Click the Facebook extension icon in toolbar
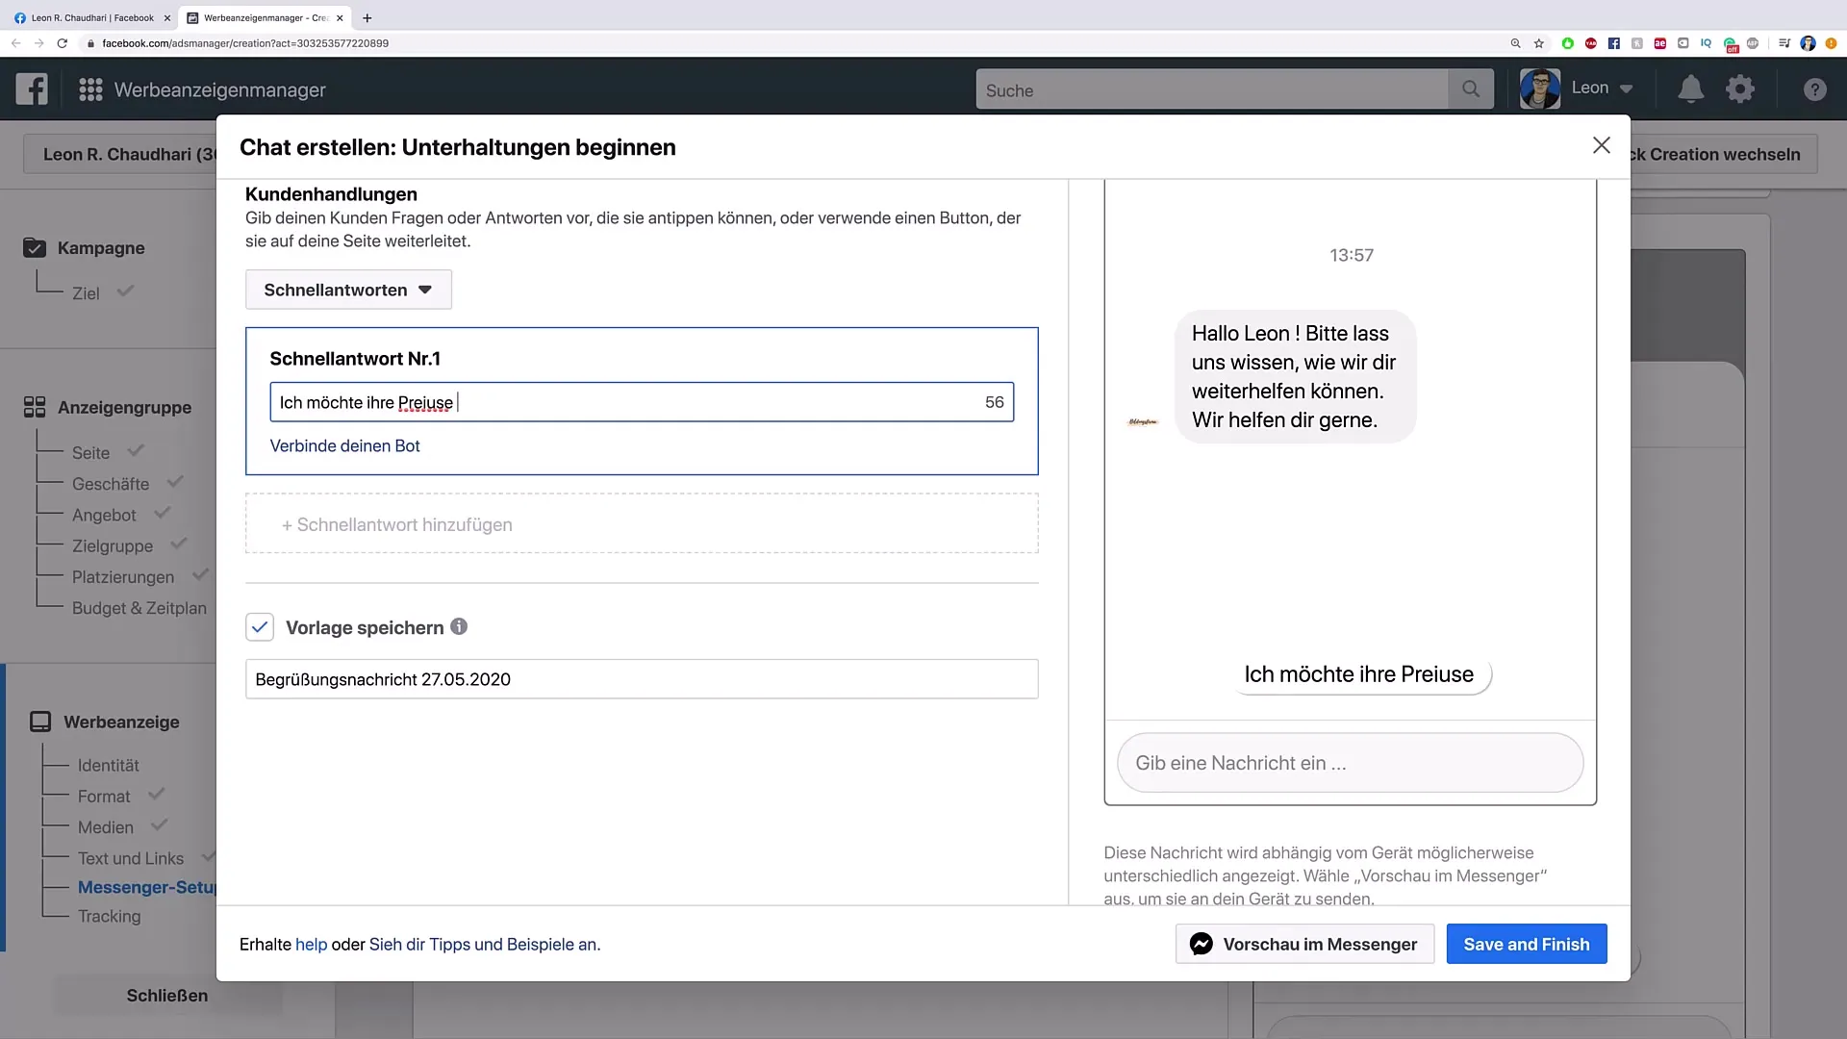Image resolution: width=1847 pixels, height=1039 pixels. click(1614, 43)
